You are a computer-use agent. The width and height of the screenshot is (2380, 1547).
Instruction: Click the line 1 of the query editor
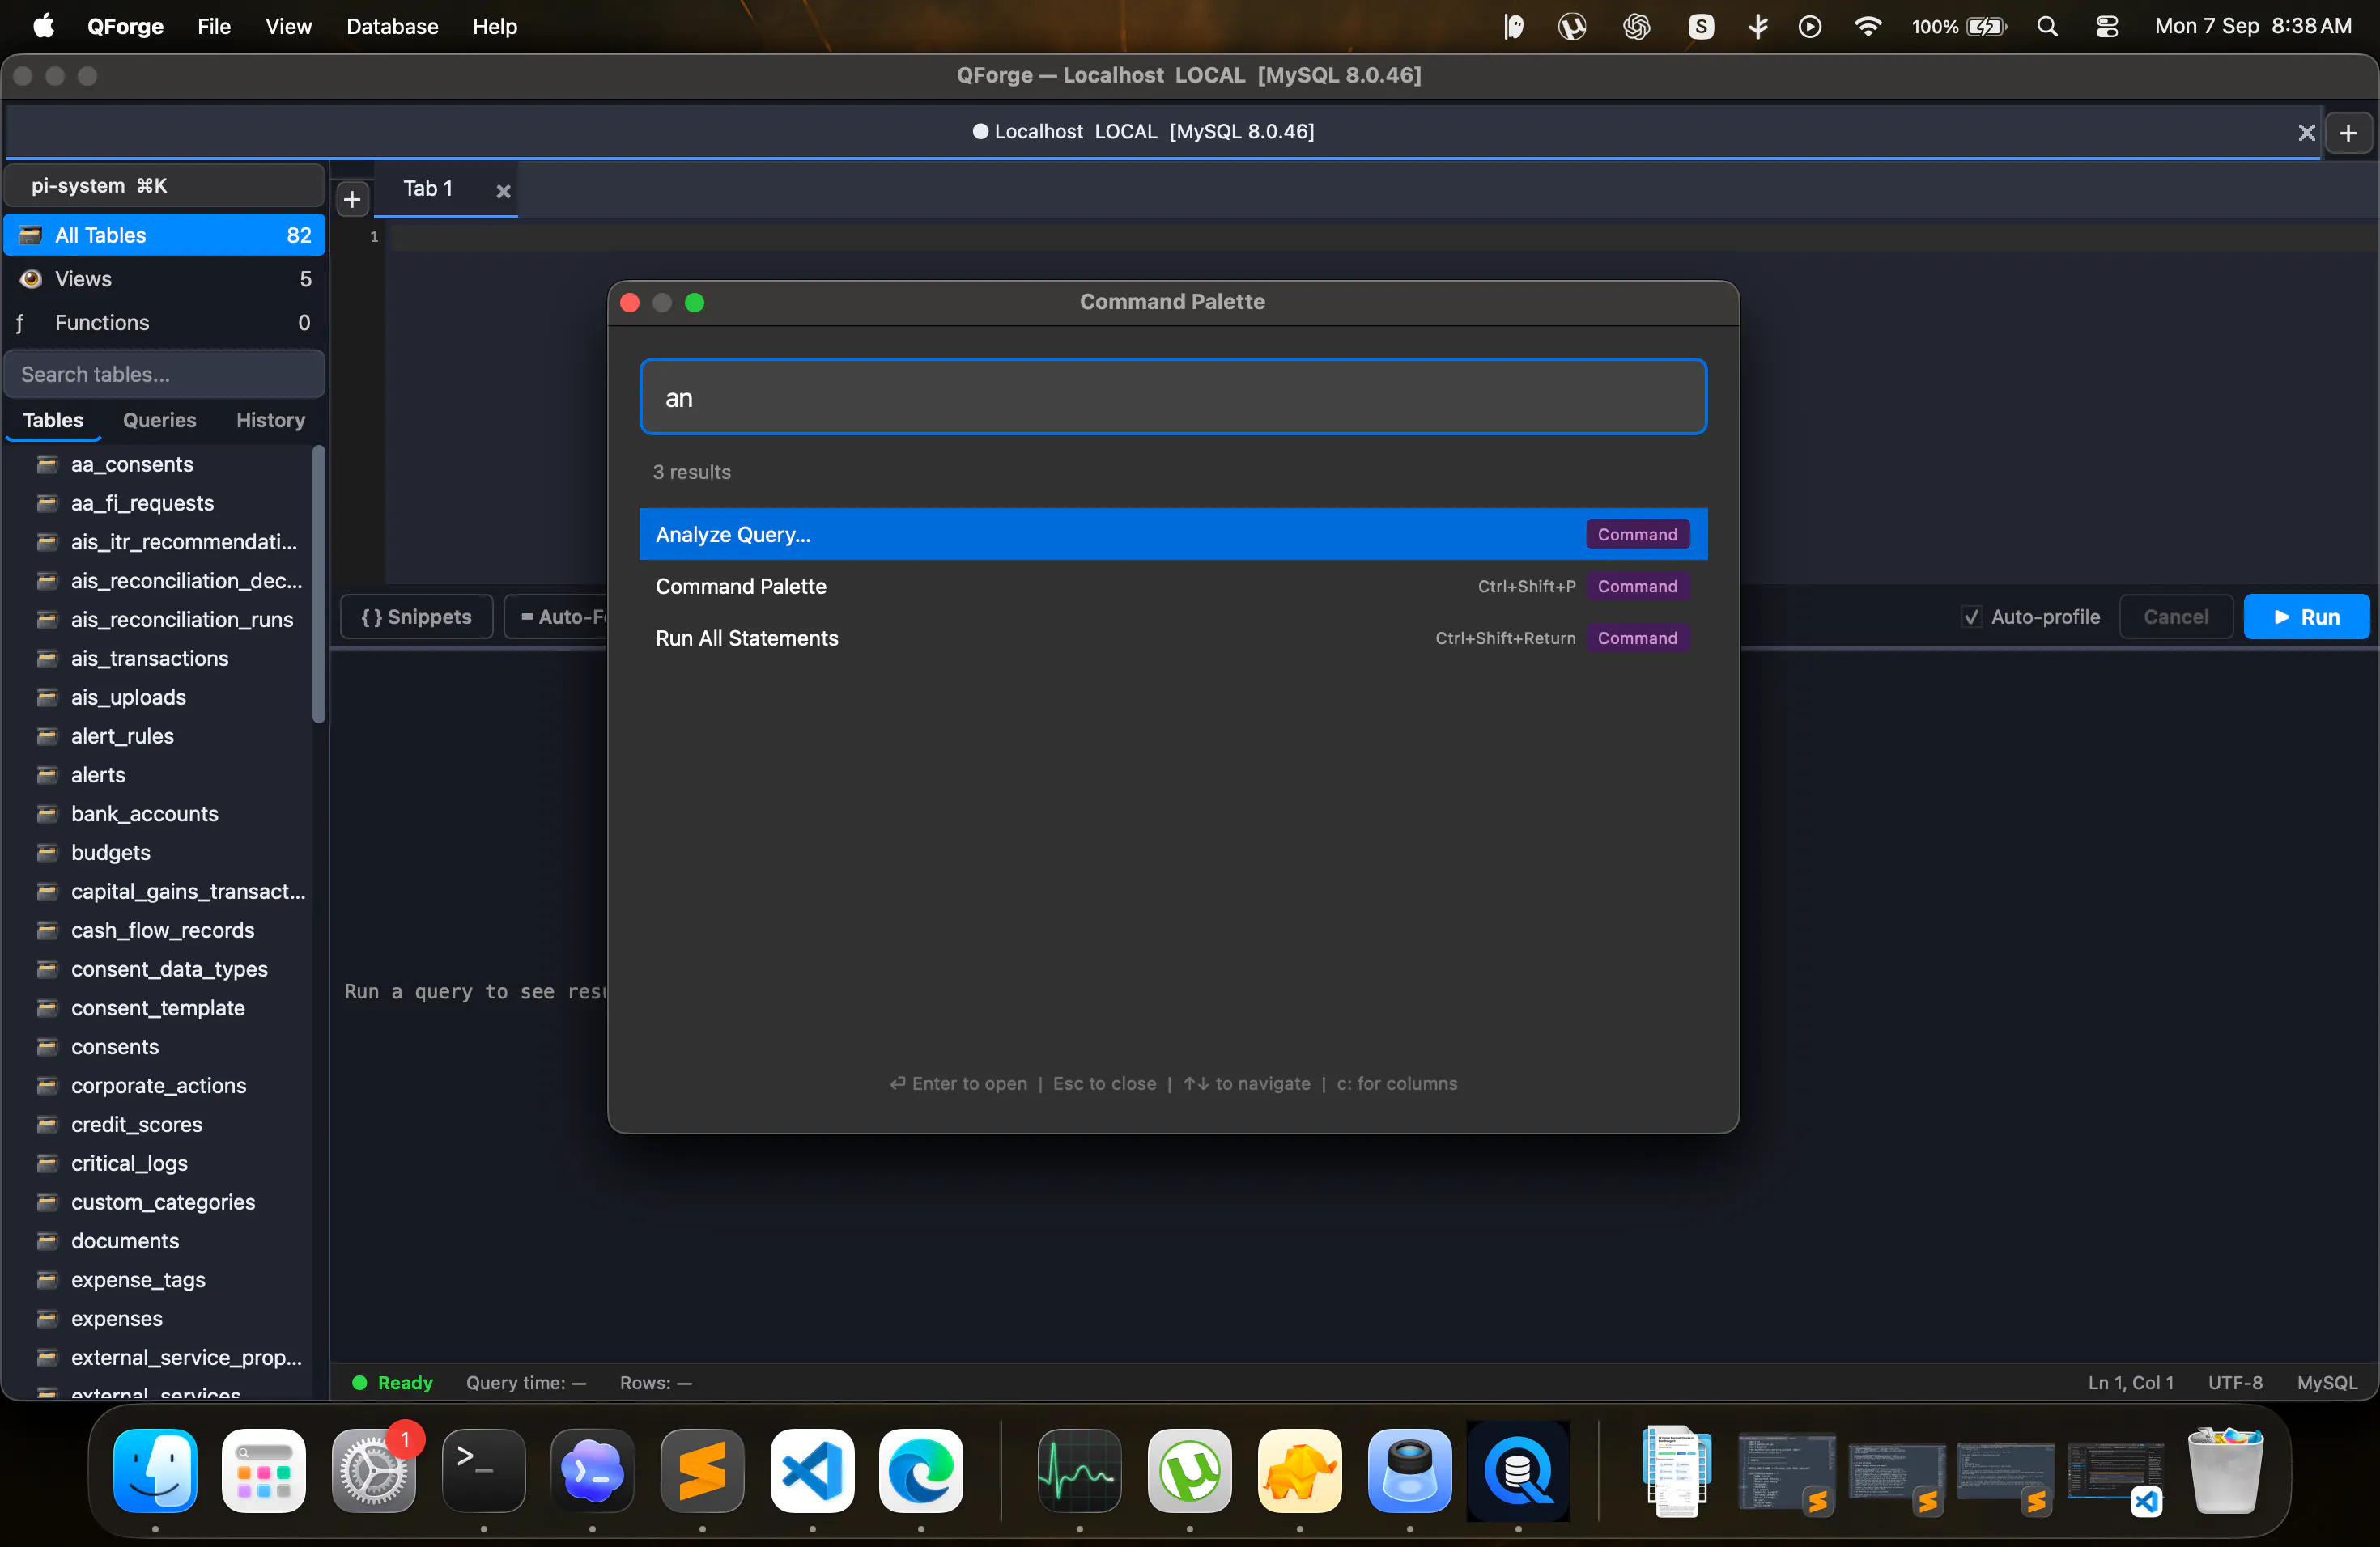1380,237
